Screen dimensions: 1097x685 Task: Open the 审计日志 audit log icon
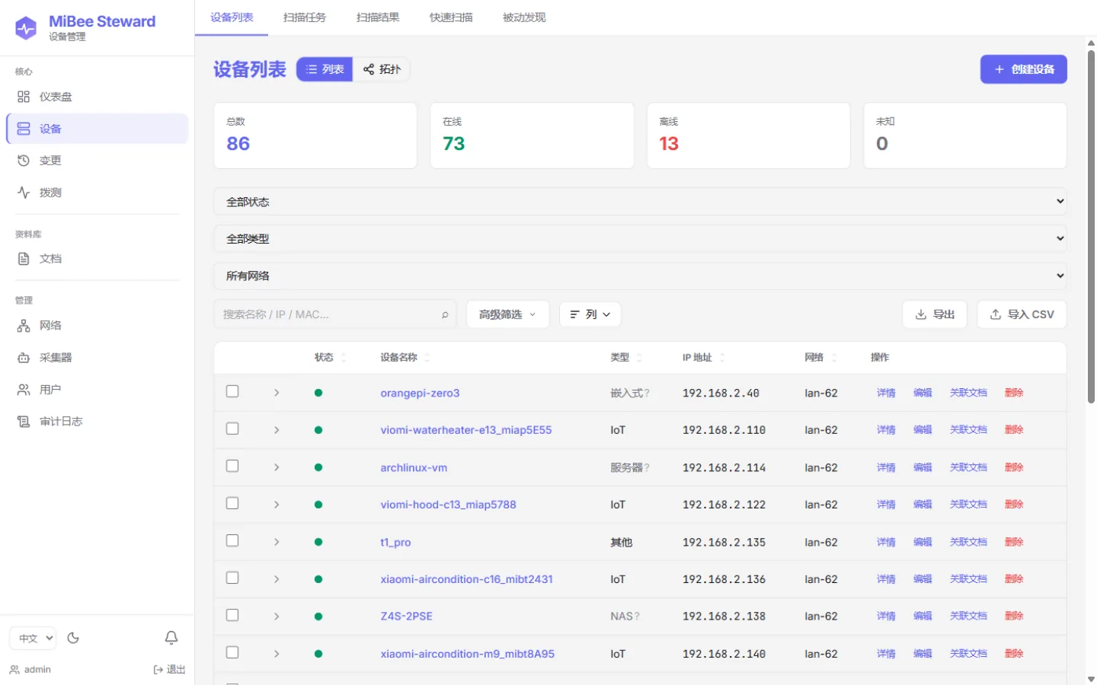24,422
